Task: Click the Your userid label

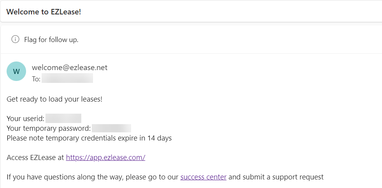Action: click(x=25, y=119)
